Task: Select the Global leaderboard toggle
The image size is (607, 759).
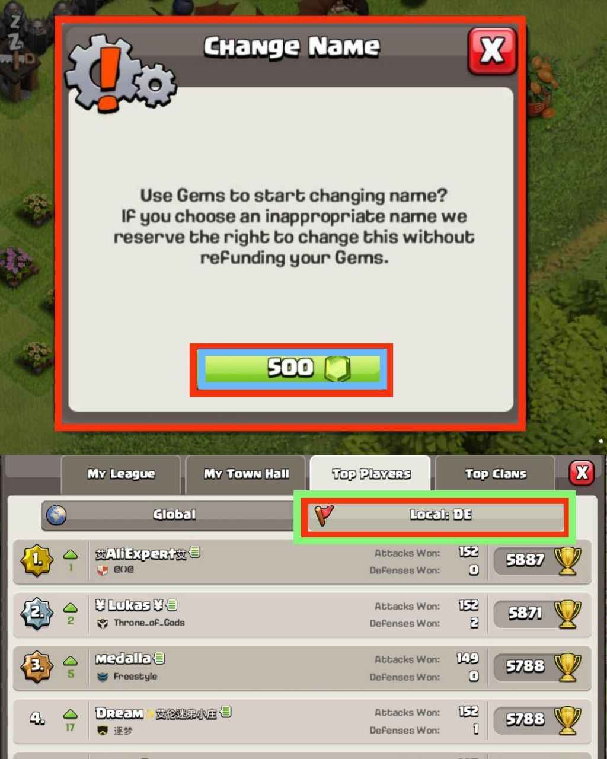Action: pyautogui.click(x=173, y=515)
